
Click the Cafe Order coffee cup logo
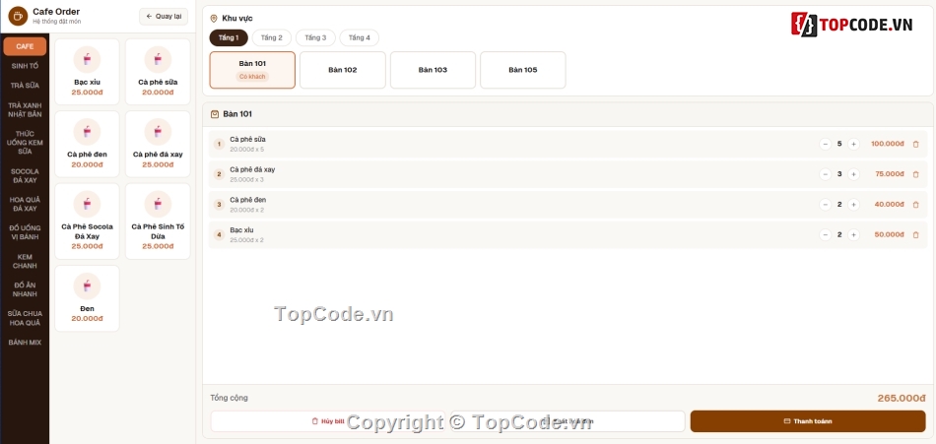pyautogui.click(x=18, y=16)
